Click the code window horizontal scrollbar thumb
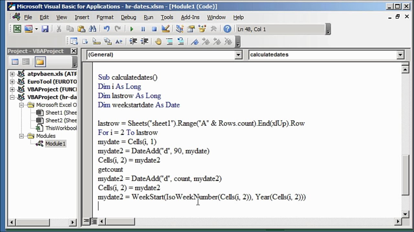The width and height of the screenshot is (414, 232). point(120,221)
